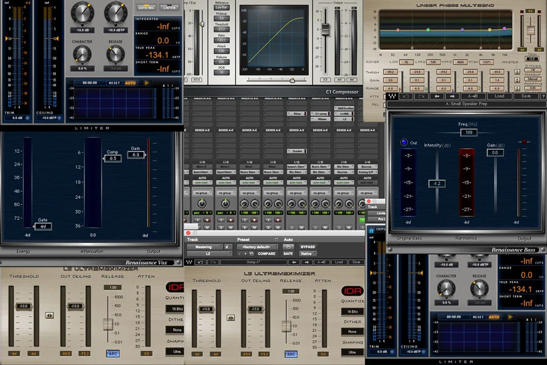The image size is (547, 365).
Task: Click undo arrow in Renaissance Bass toolbar
Action: (x=406, y=96)
